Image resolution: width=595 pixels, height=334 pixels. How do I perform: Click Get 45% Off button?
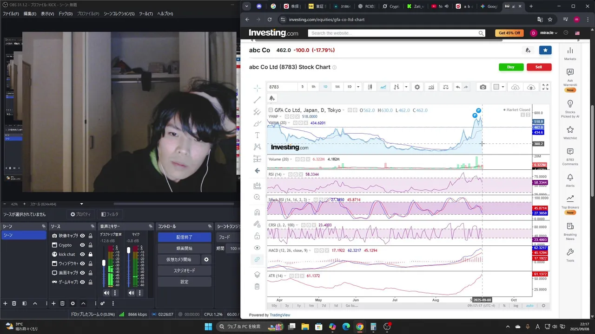509,33
